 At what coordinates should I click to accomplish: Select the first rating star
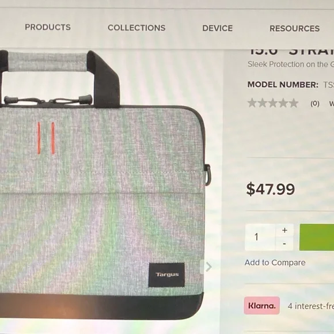click(x=252, y=103)
